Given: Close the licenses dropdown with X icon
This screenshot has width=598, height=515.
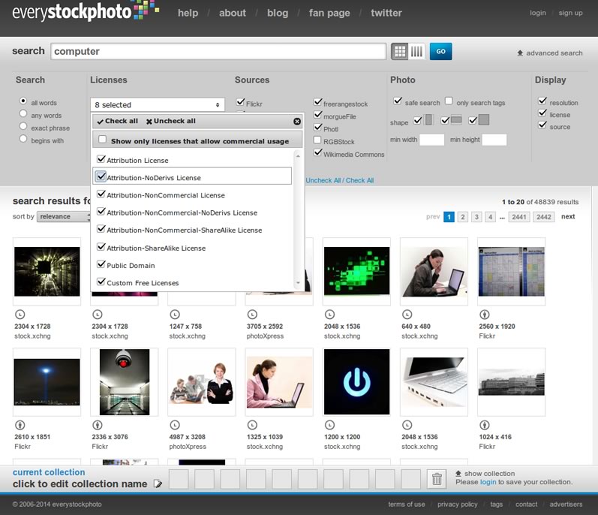Looking at the screenshot, I should pyautogui.click(x=297, y=121).
